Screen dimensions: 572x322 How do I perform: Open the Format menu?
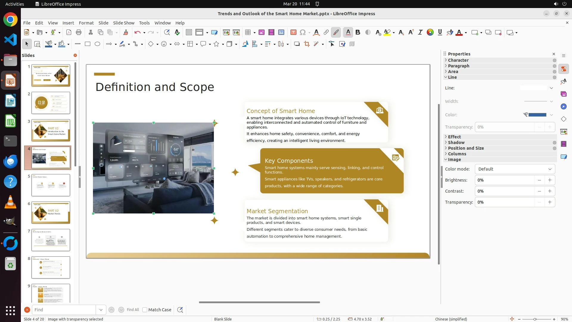(x=86, y=23)
